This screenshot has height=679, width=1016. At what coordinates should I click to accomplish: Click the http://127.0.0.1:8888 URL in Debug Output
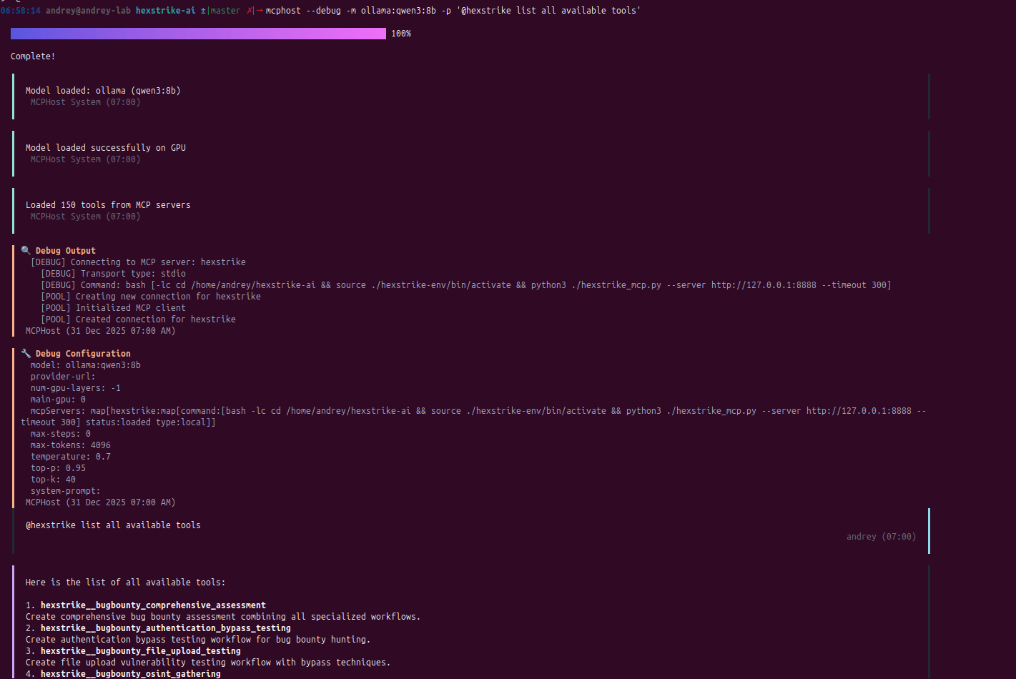point(764,285)
